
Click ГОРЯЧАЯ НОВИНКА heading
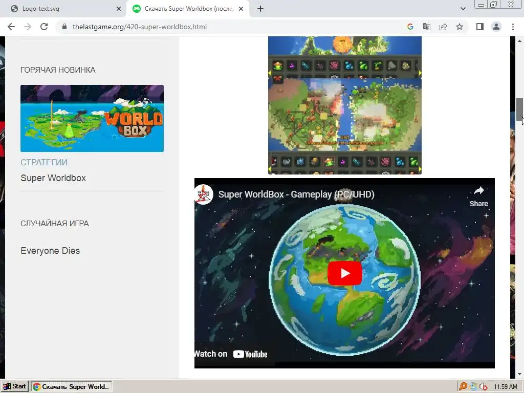pyautogui.click(x=58, y=70)
